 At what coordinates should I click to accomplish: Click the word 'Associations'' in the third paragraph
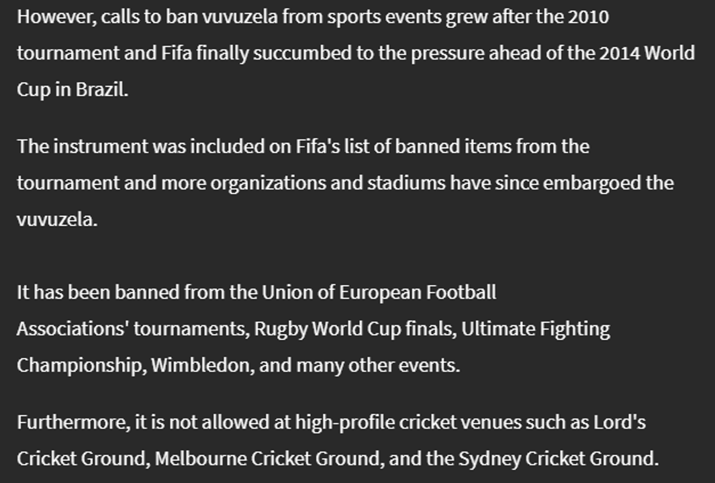click(73, 329)
